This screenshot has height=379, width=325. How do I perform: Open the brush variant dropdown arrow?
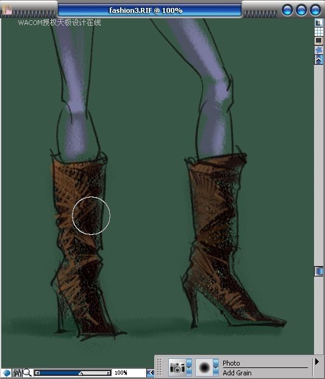[x=216, y=367]
